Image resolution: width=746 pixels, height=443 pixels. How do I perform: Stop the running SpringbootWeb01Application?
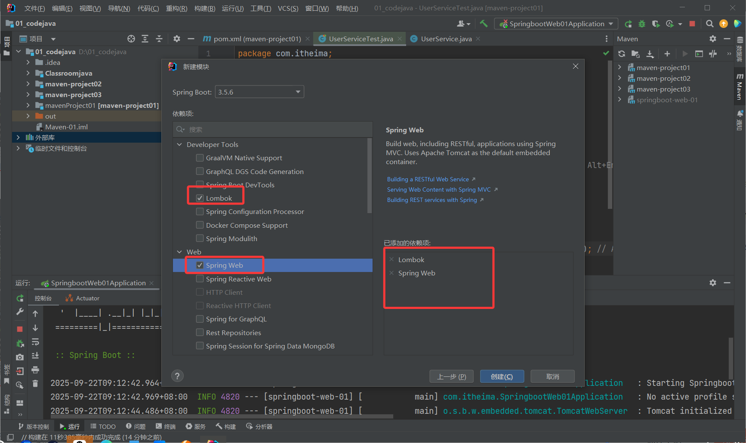coord(692,24)
